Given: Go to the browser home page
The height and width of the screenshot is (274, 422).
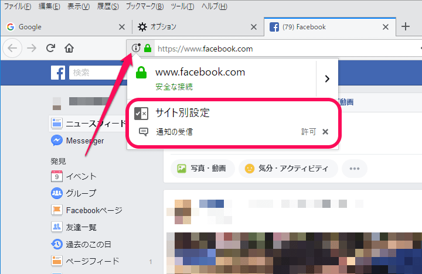Looking at the screenshot, I should (x=69, y=48).
